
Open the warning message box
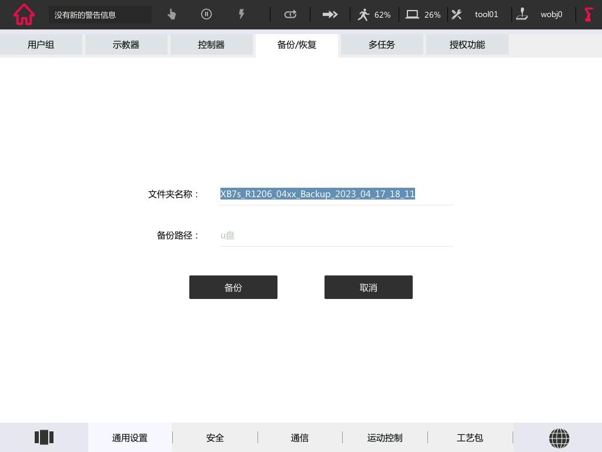click(100, 15)
